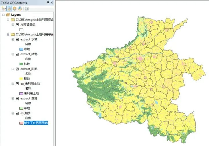Collapse the Layers data frame
The image size is (209, 146).
pyautogui.click(x=3, y=15)
